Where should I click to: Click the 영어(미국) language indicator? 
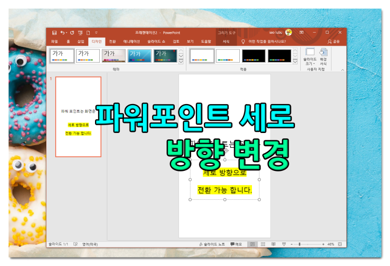[x=90, y=244]
